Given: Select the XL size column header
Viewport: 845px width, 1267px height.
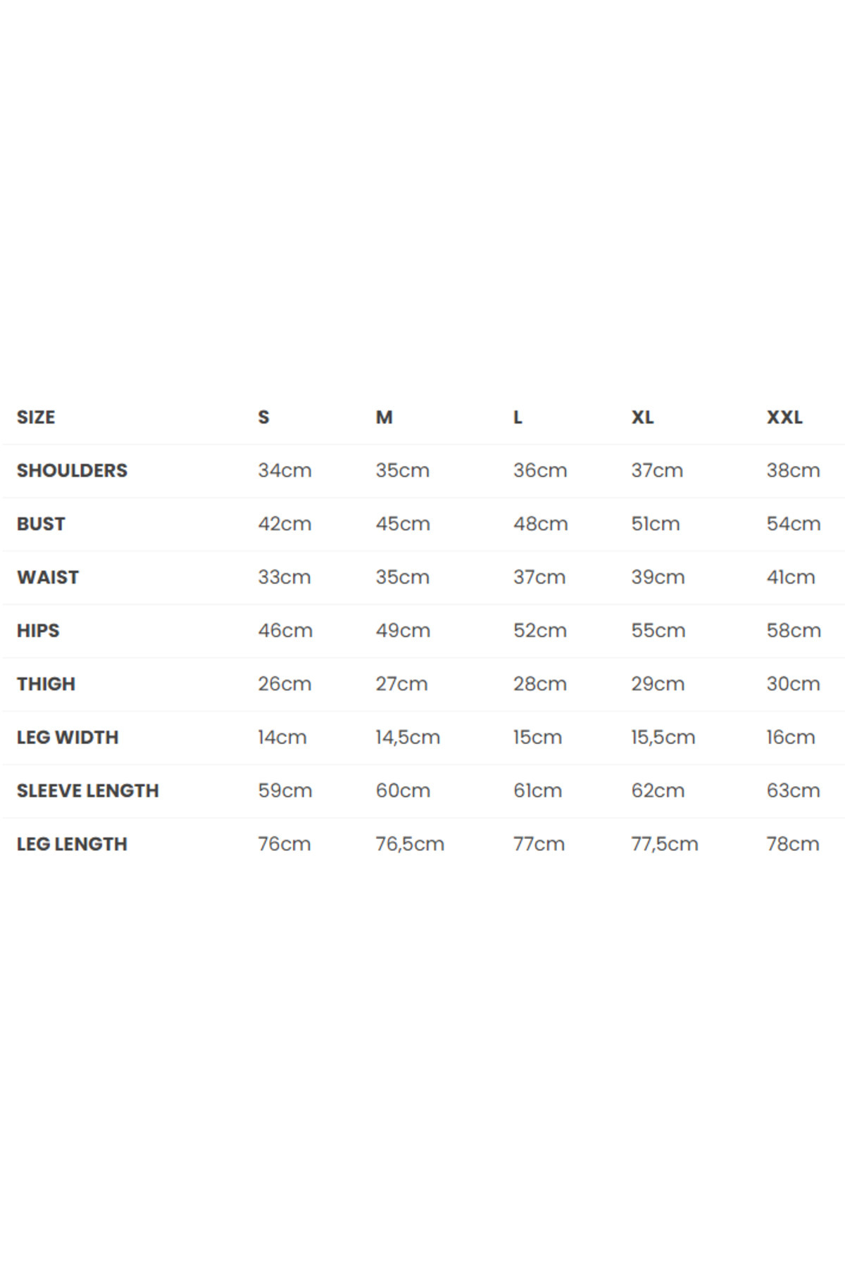Looking at the screenshot, I should point(642,417).
